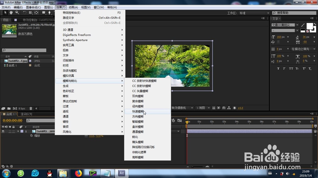Screen dimensions: 318x178
Task: Select the Rotation tool
Action: coord(24,13)
